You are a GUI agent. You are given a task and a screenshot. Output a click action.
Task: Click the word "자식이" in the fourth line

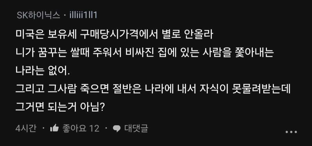213,89
